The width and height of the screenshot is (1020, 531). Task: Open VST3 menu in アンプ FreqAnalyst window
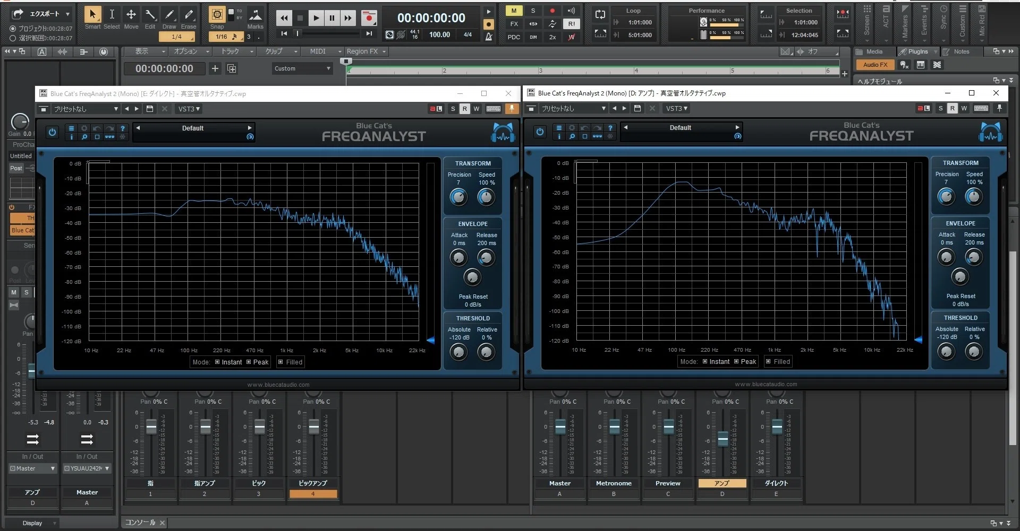[676, 108]
